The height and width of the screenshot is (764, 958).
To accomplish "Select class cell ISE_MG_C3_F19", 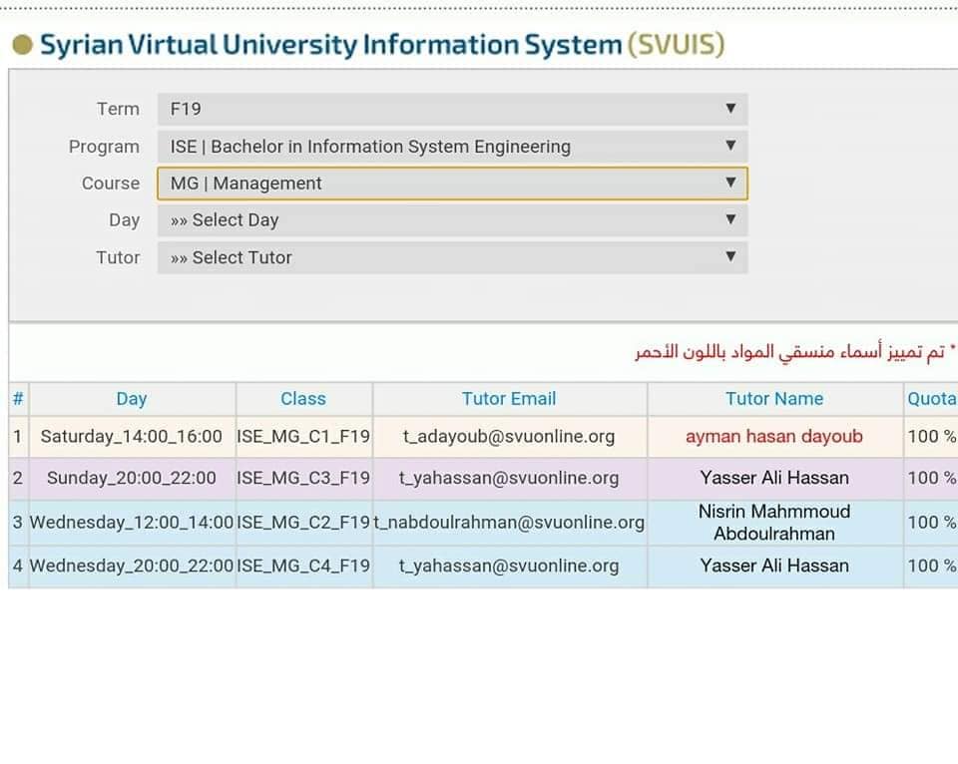I will pyautogui.click(x=303, y=478).
